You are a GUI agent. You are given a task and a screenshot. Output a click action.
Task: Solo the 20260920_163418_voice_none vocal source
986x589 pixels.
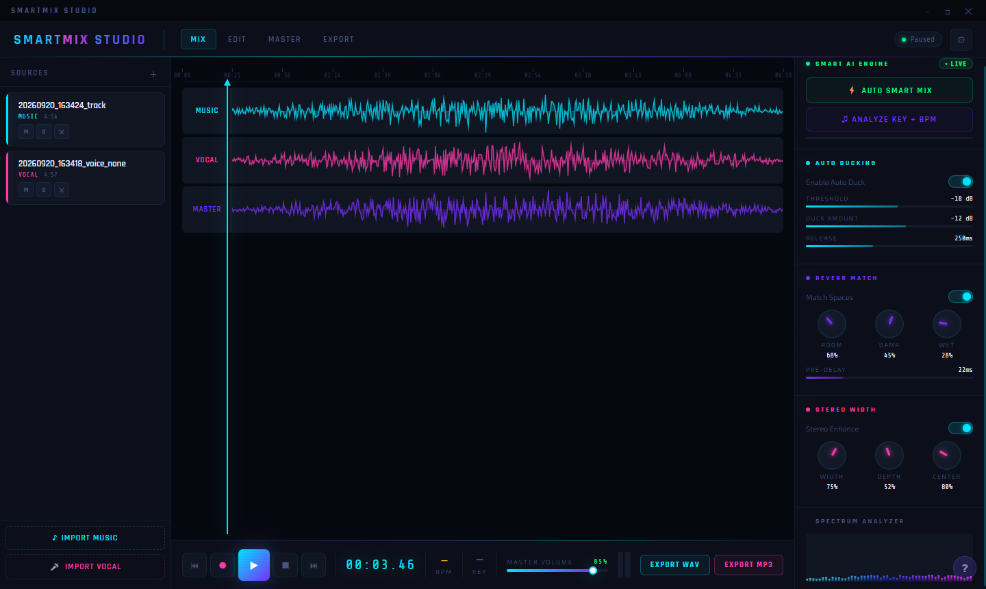[x=44, y=190]
